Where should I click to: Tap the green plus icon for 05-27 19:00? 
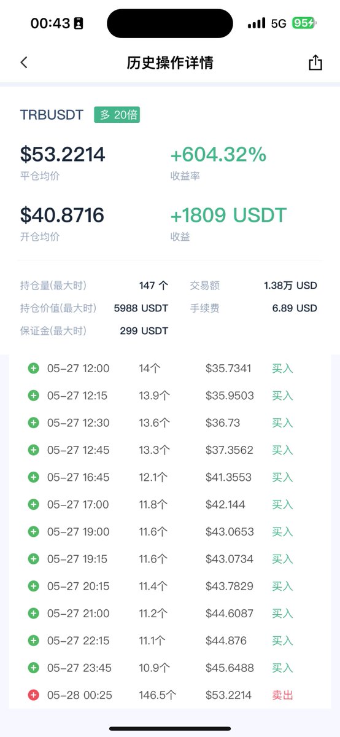[33, 532]
